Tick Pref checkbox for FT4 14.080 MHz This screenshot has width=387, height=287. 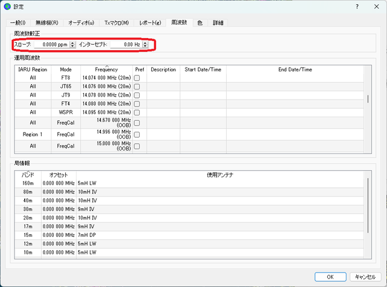click(x=137, y=104)
